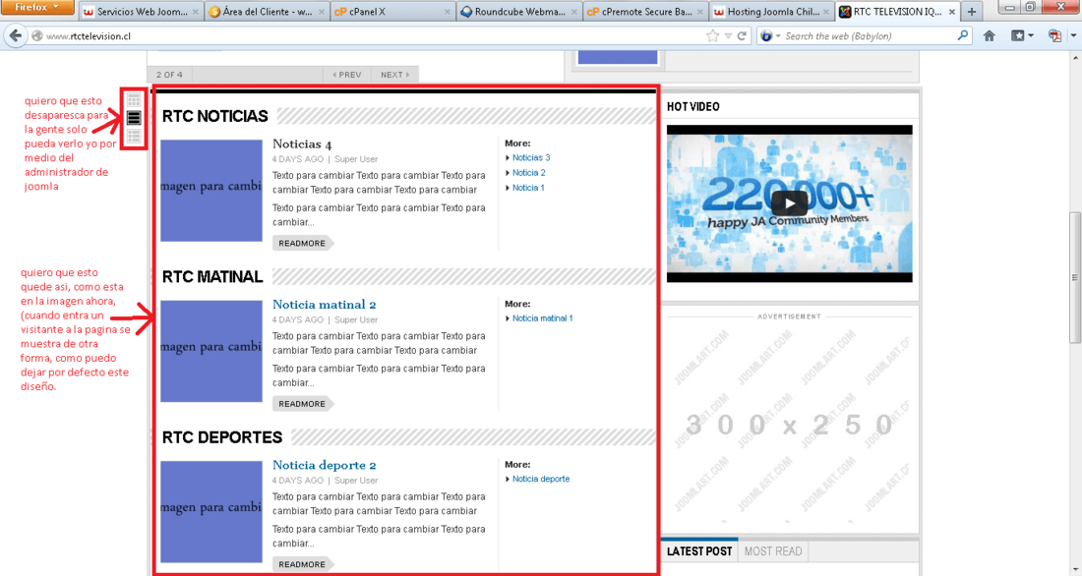Open the Noticia matinal 2 article title
1082x576 pixels.
[x=324, y=304]
